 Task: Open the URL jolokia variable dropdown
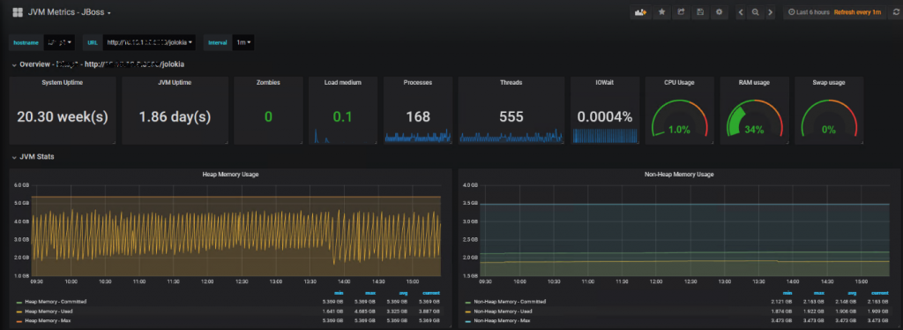coord(148,42)
